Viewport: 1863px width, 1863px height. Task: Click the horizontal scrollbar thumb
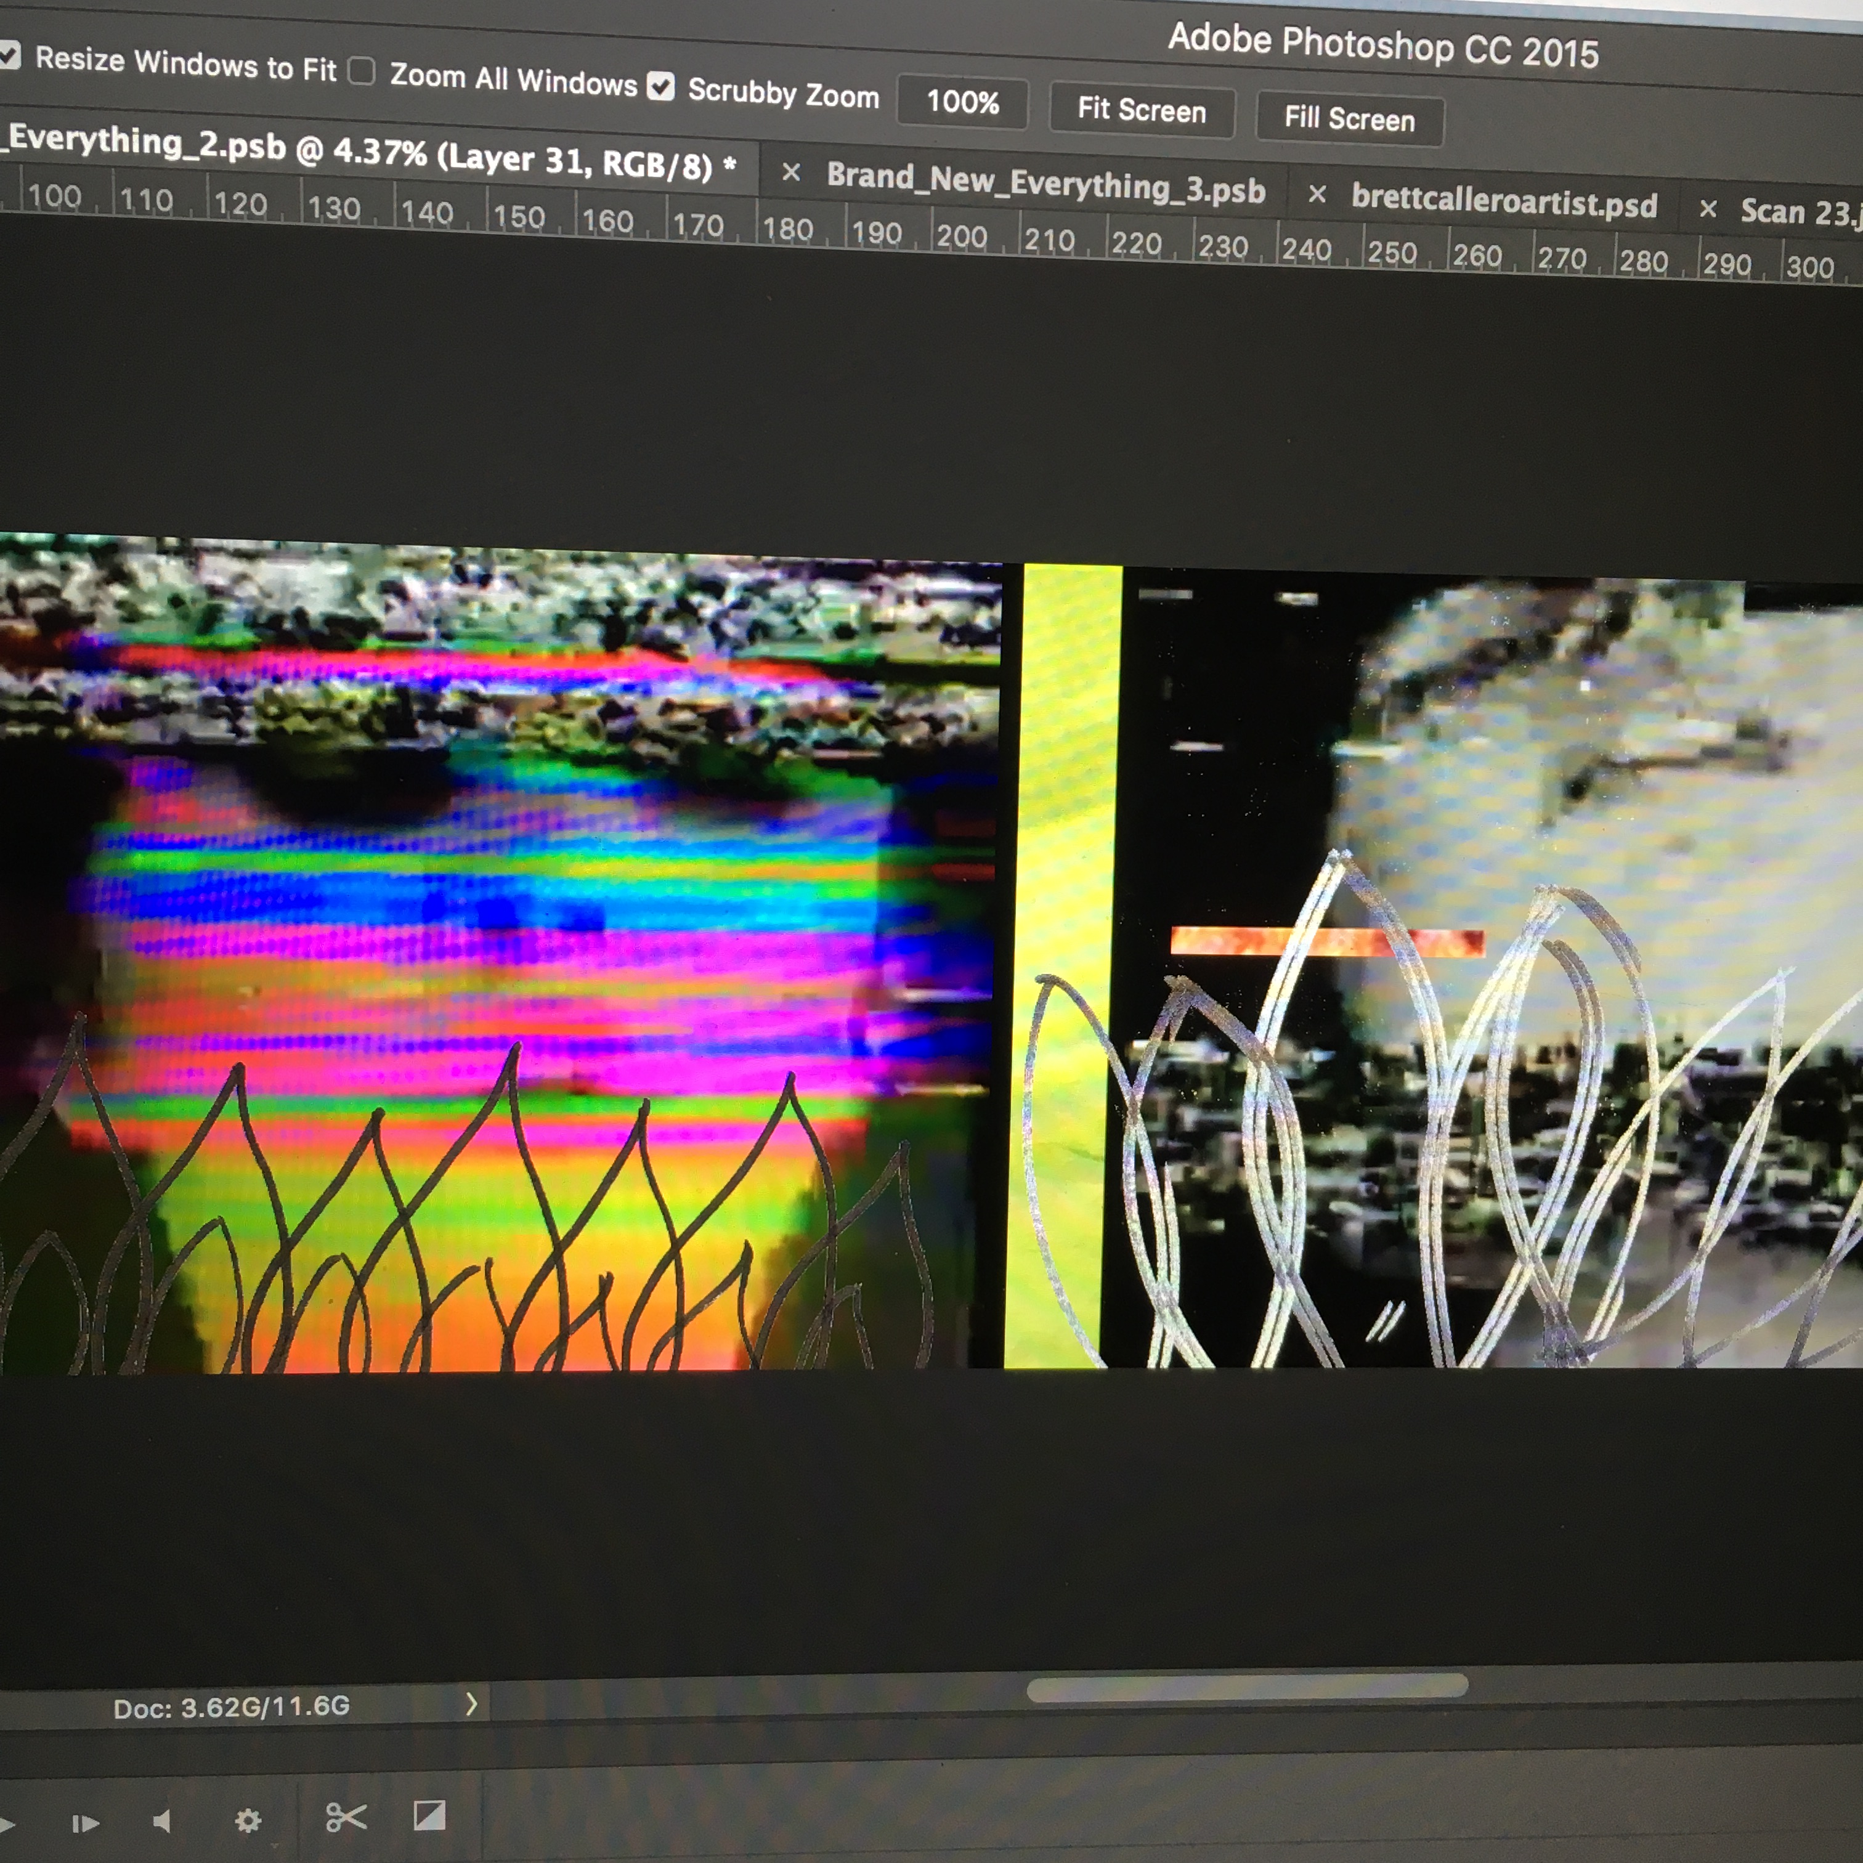(x=1247, y=1687)
